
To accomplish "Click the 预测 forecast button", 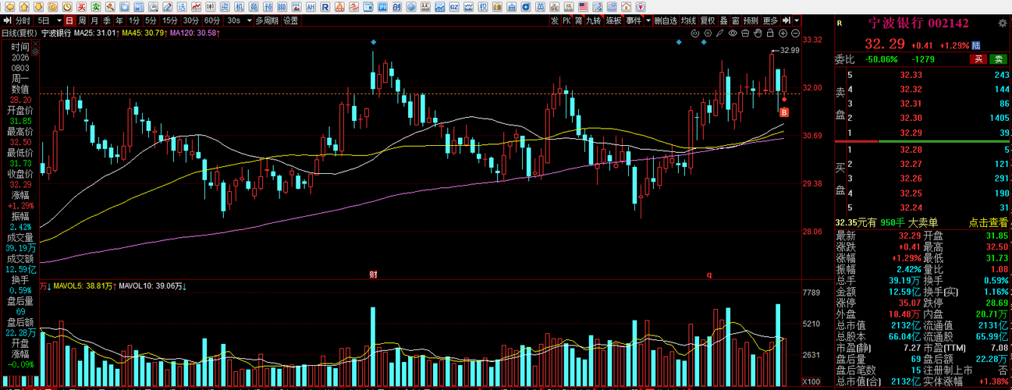I will [751, 20].
